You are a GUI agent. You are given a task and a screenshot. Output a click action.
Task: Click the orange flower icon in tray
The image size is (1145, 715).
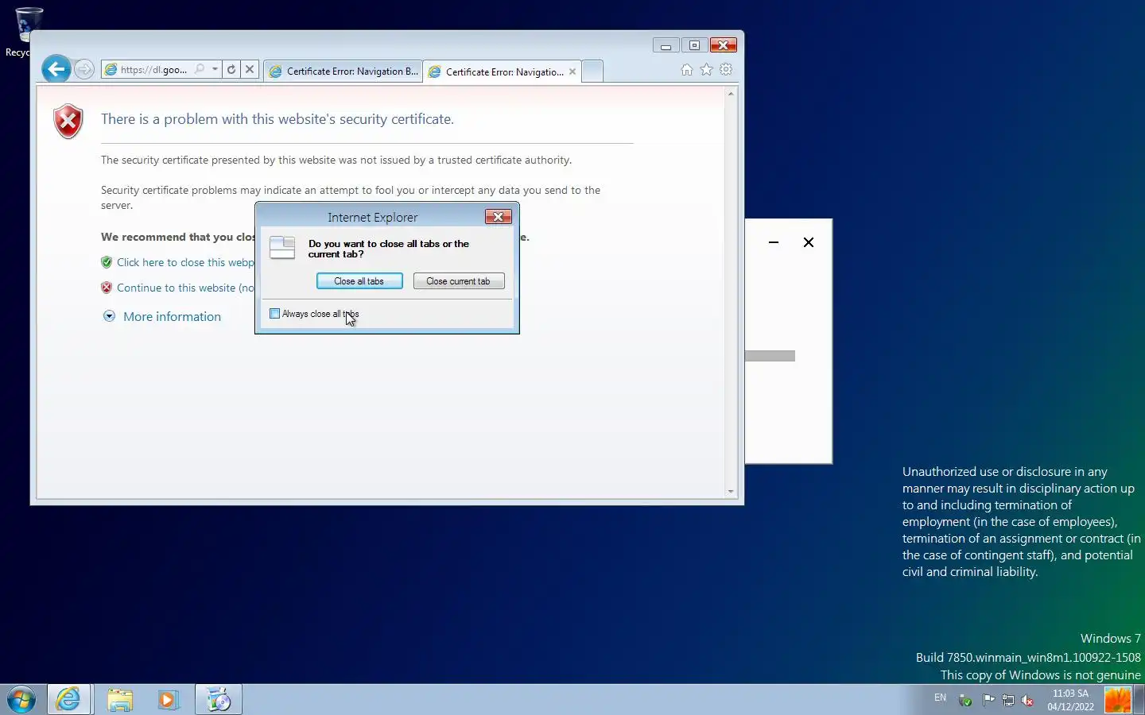[1118, 700]
